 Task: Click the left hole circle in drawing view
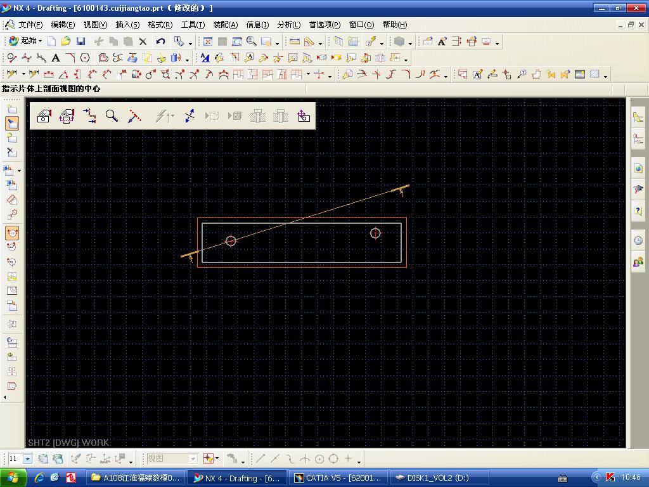[x=231, y=241]
